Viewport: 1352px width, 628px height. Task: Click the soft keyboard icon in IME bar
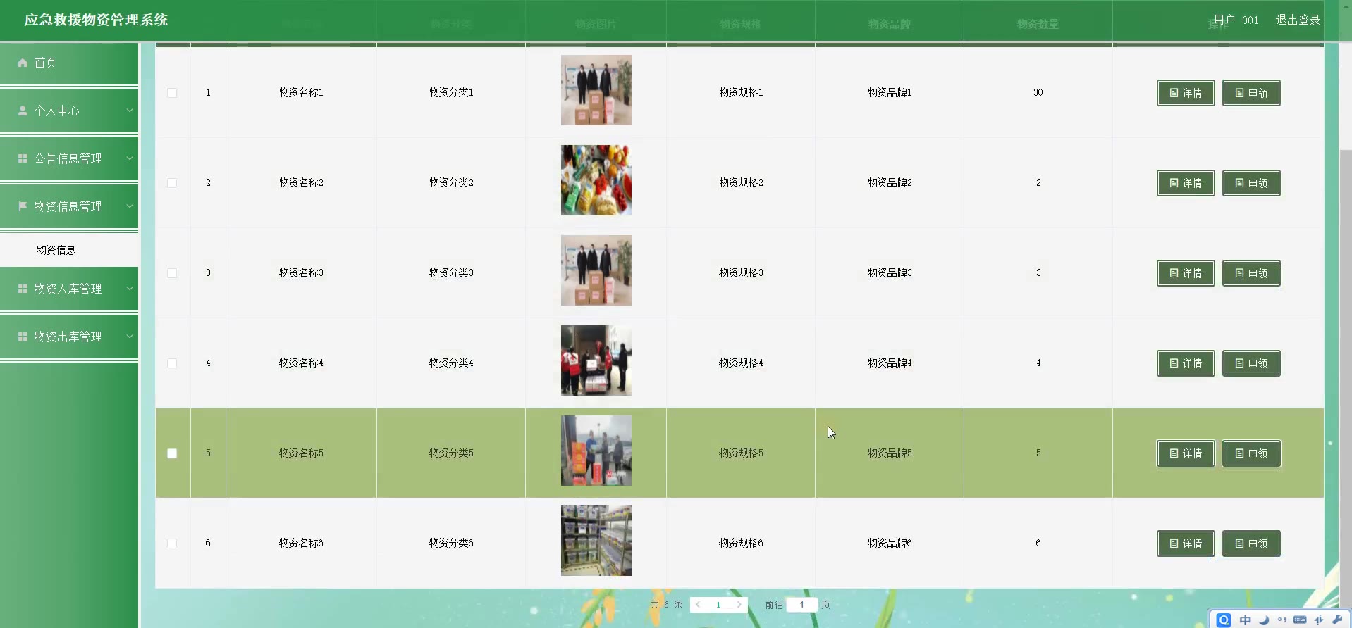click(x=1300, y=620)
